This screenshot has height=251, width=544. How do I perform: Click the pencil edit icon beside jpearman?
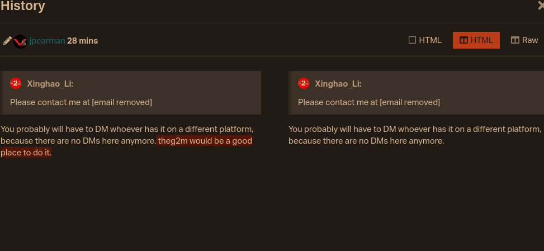[7, 41]
